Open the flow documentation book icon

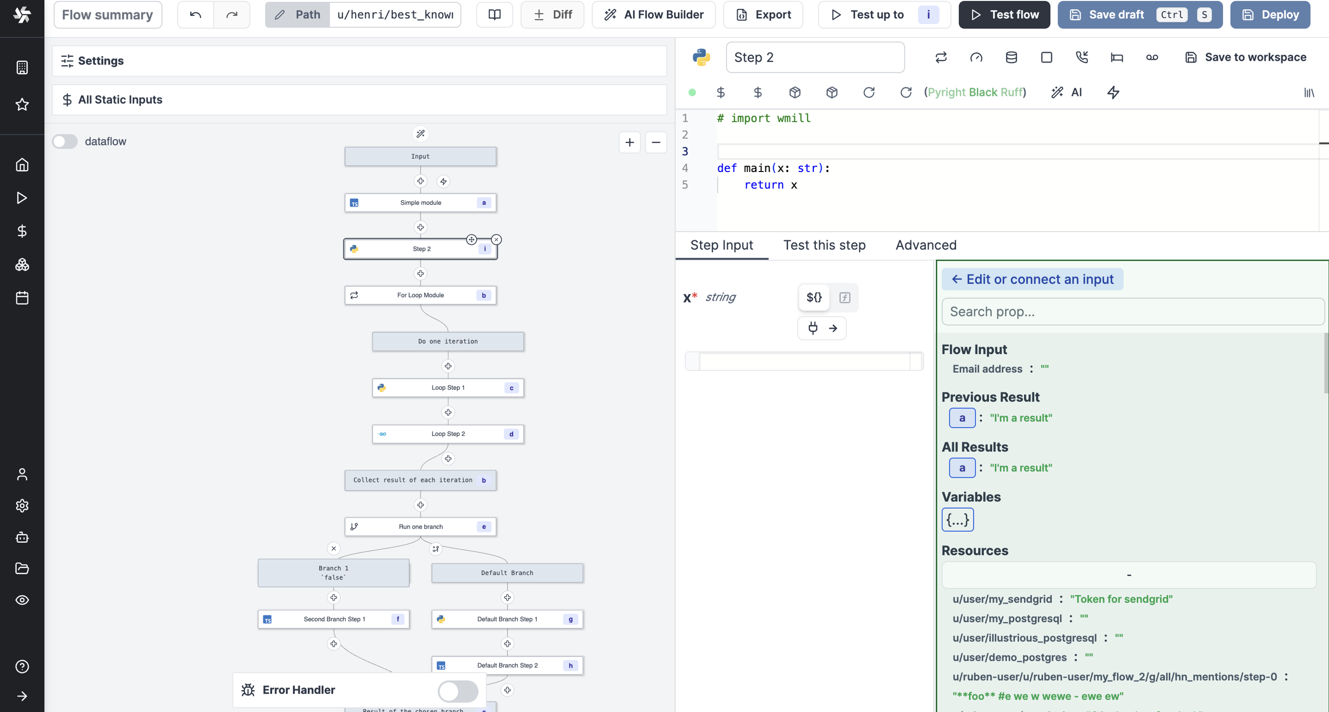[494, 14]
